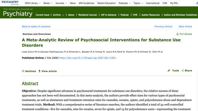198x111 pixels.
Task: Click author name Mark B. Powers Ph.D.
Action: [x=128, y=52]
